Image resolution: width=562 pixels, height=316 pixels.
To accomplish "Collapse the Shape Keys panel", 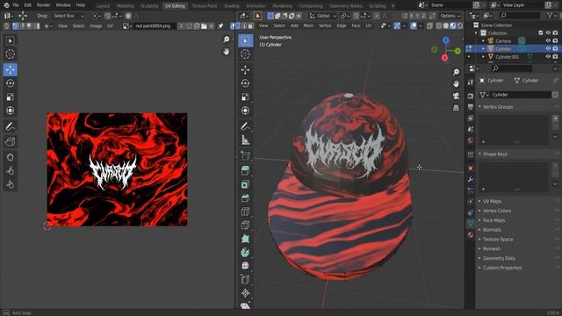I will (x=494, y=154).
